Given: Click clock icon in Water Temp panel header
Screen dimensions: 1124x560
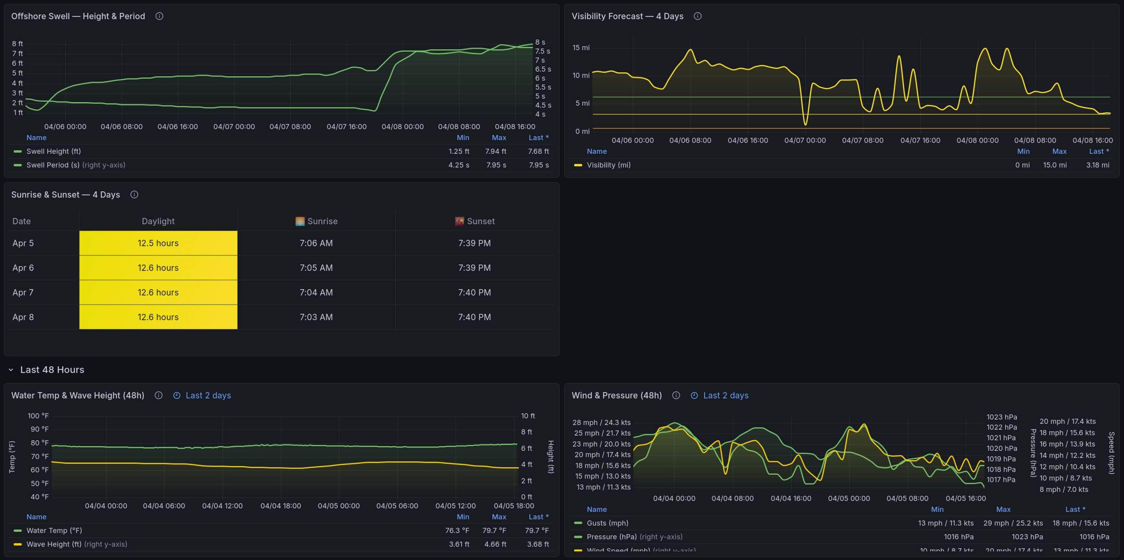Looking at the screenshot, I should pyautogui.click(x=177, y=395).
